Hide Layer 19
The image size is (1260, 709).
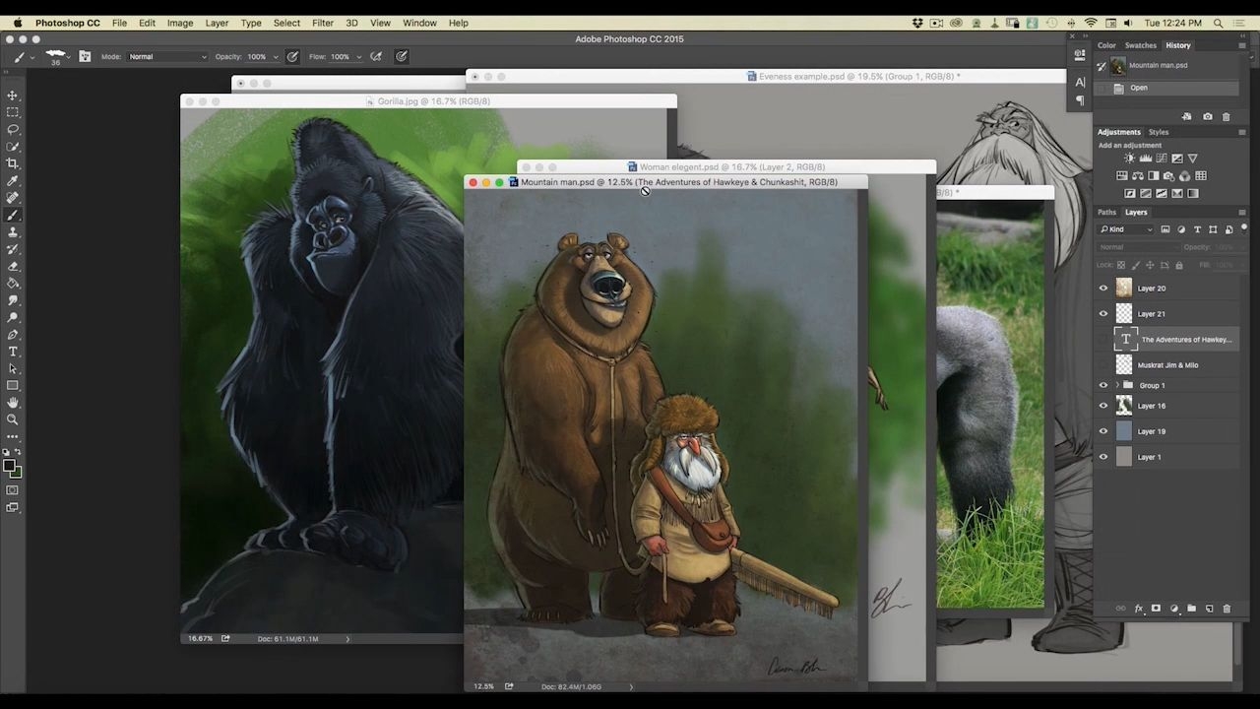pos(1103,431)
